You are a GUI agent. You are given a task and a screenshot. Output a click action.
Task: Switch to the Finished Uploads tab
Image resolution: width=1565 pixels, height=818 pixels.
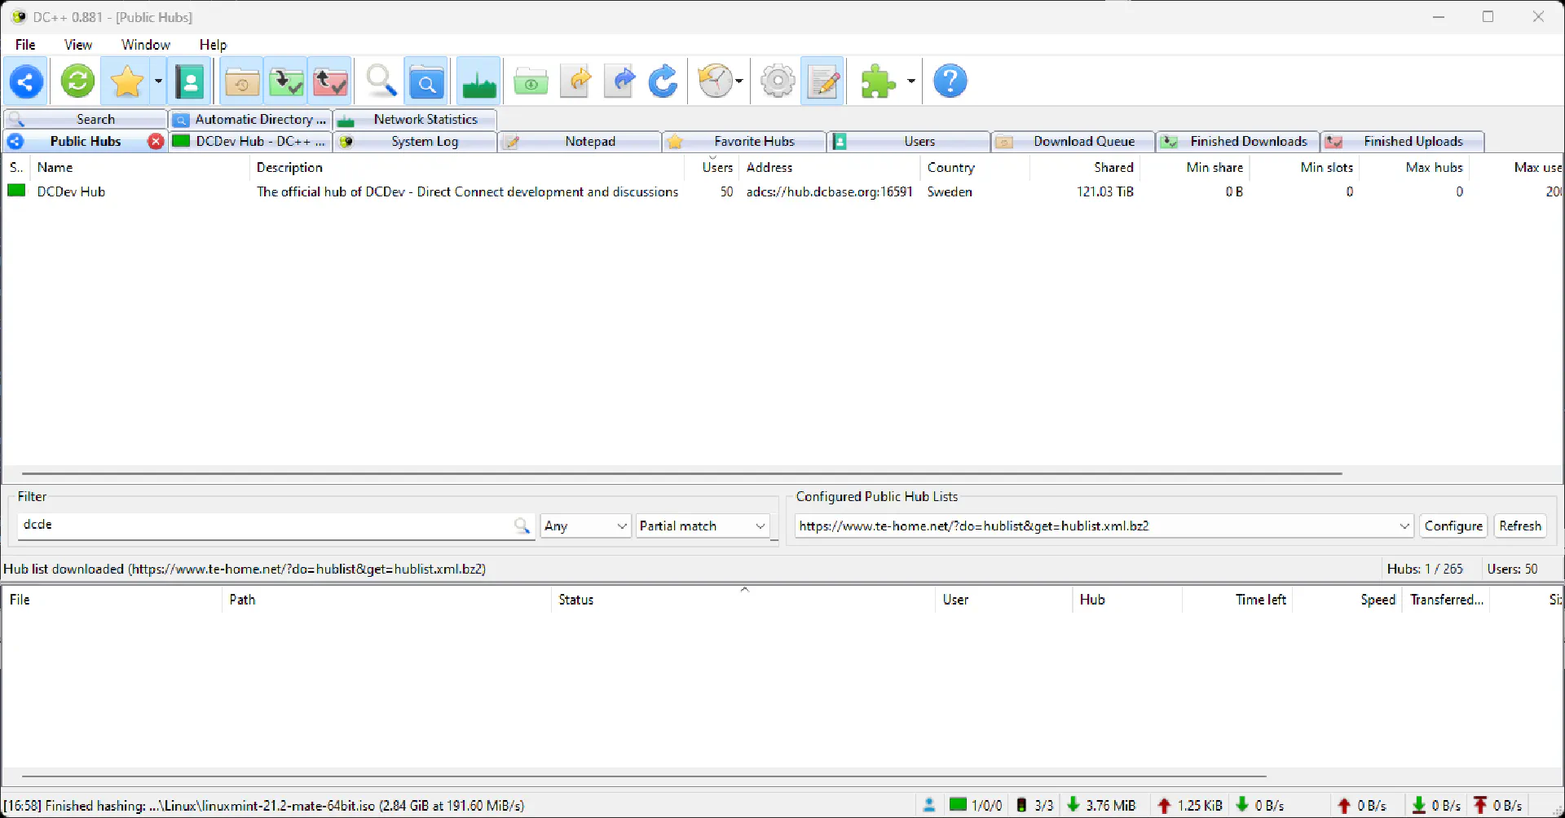(1403, 141)
